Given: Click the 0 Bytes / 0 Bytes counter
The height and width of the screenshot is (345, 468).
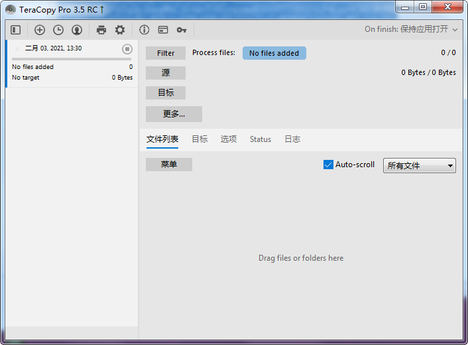Looking at the screenshot, I should tap(429, 72).
